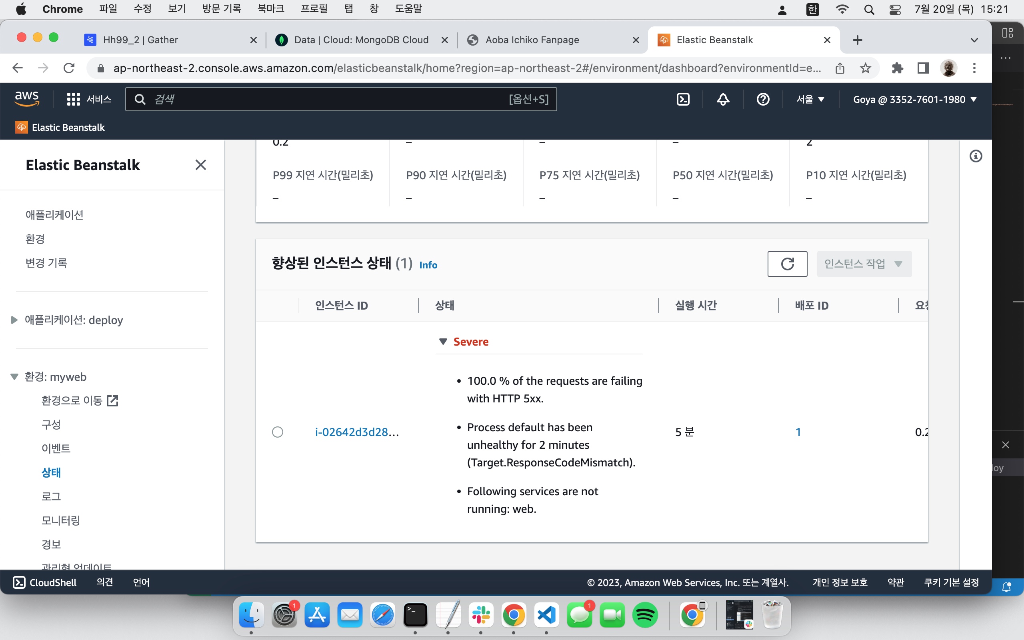
Task: Open macOS Control Center icon
Action: tap(894, 9)
